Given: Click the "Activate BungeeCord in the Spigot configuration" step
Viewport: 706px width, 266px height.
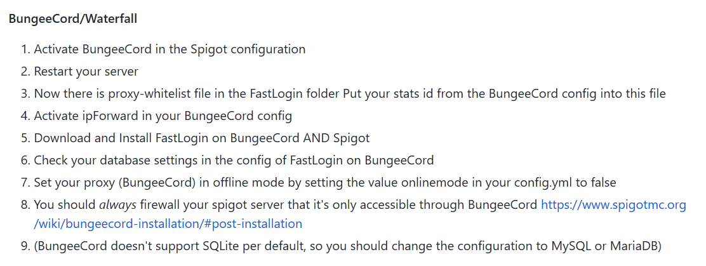Looking at the screenshot, I should click(x=170, y=49).
